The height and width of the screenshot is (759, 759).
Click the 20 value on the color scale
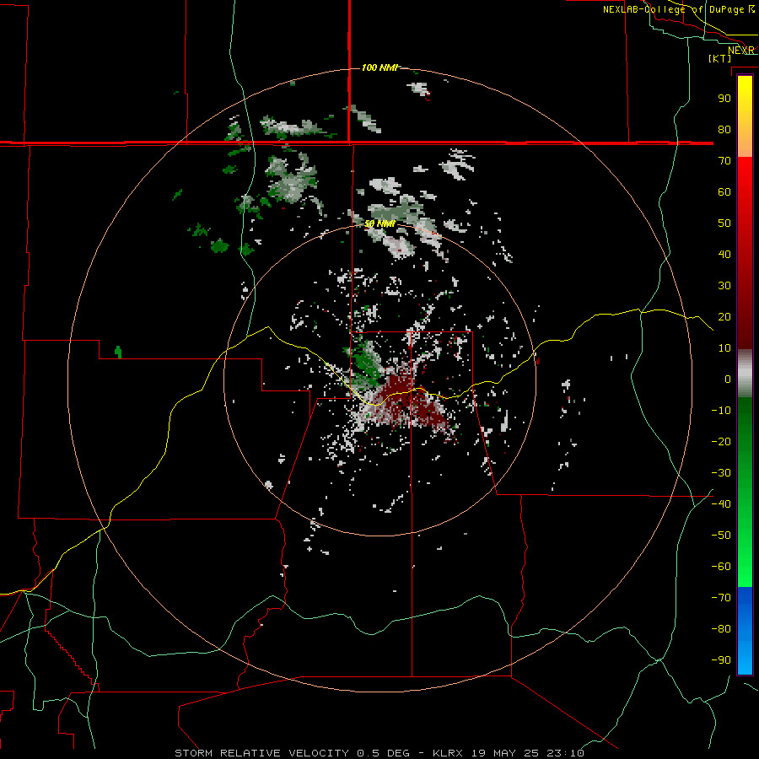coord(724,316)
